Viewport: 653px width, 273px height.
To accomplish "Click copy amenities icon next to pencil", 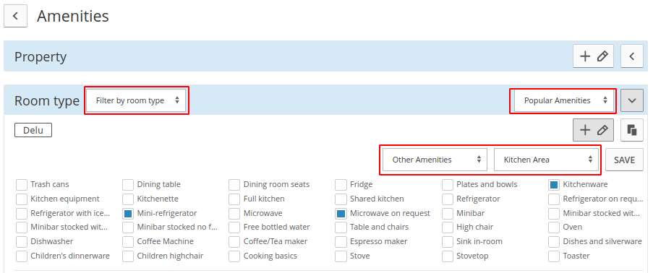I will click(632, 130).
